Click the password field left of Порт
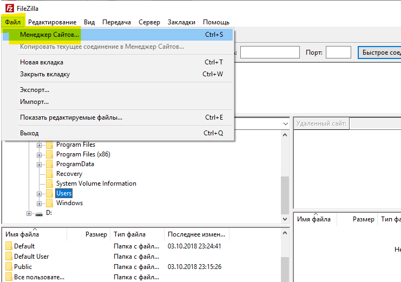 [270, 53]
